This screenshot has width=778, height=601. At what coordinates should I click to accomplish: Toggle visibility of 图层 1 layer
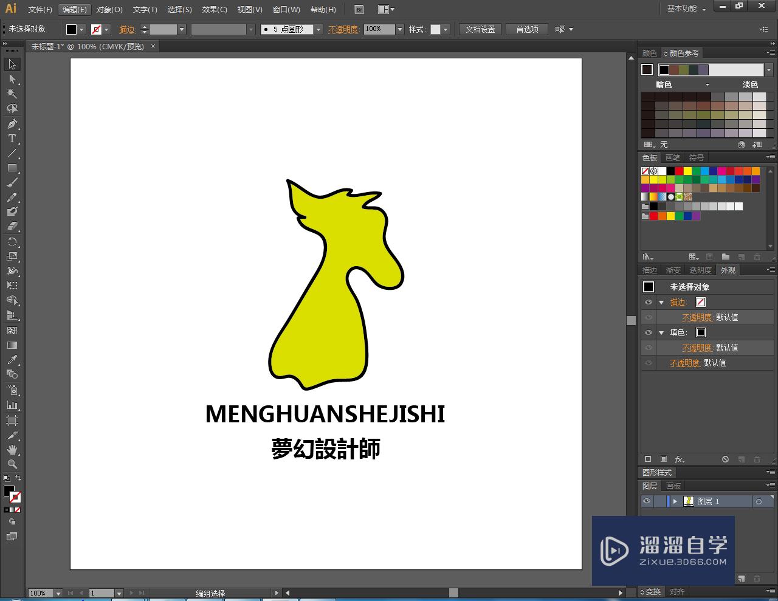point(647,501)
